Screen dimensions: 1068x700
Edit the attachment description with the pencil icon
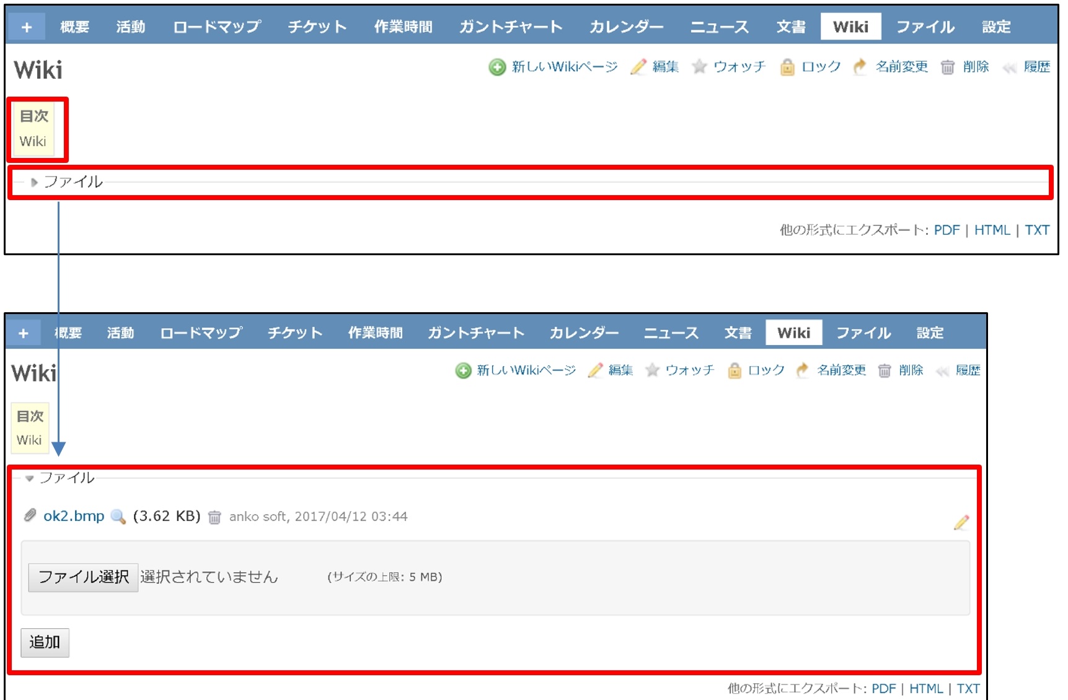(x=961, y=523)
